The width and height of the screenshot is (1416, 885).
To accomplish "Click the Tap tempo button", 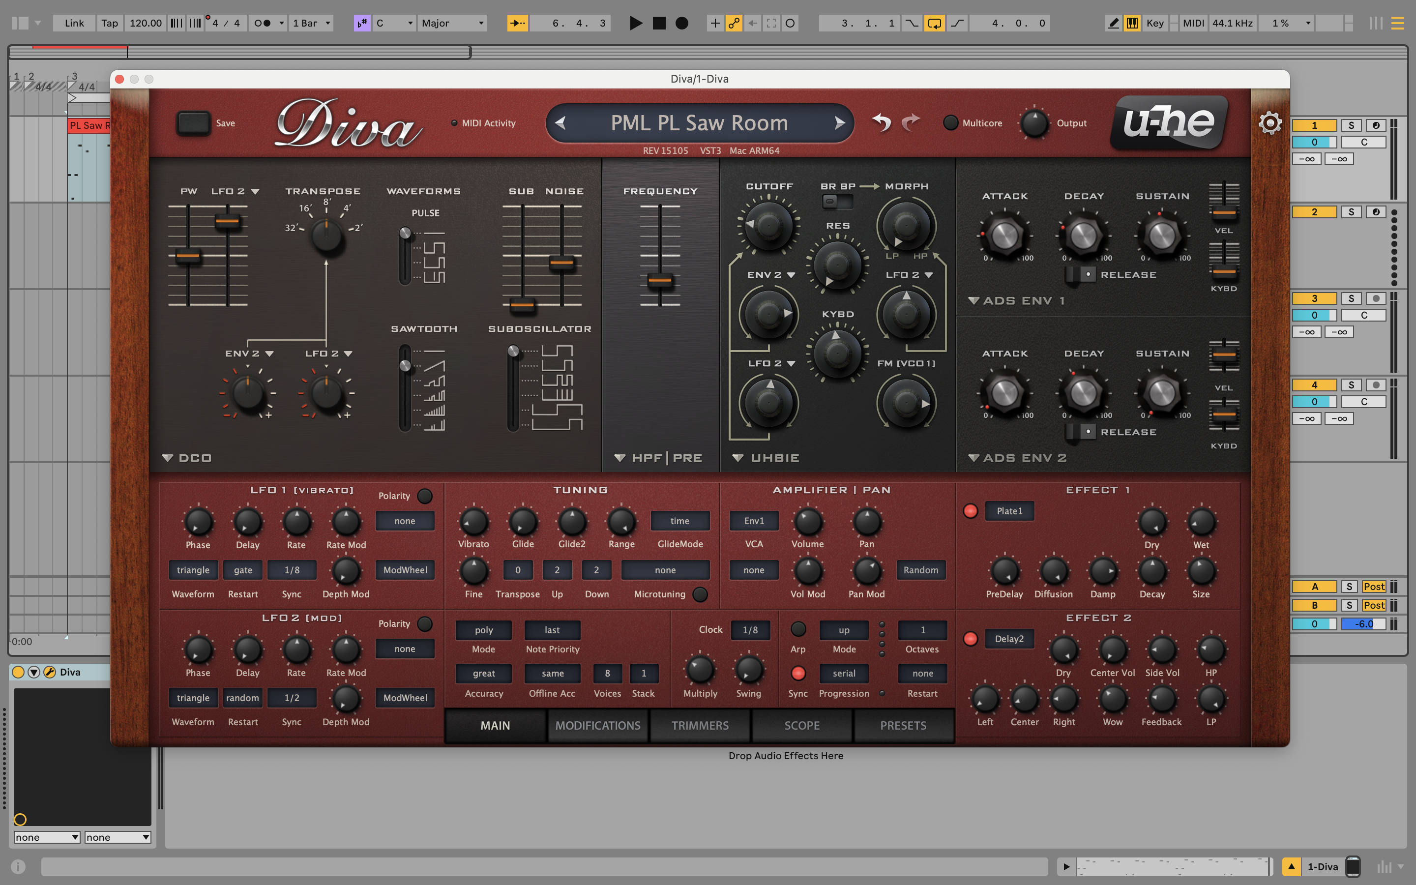I will tap(110, 24).
